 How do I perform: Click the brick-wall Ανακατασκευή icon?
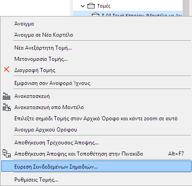[7, 96]
